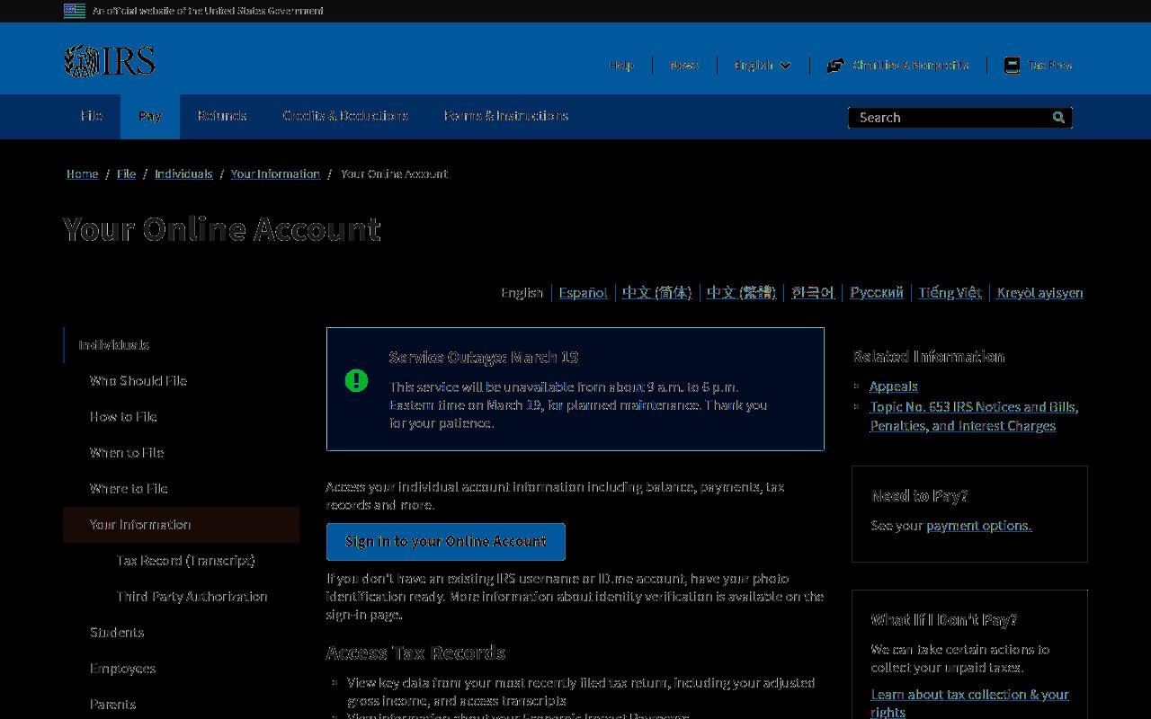The image size is (1151, 719).
Task: Open the Appeals related link
Action: (894, 386)
